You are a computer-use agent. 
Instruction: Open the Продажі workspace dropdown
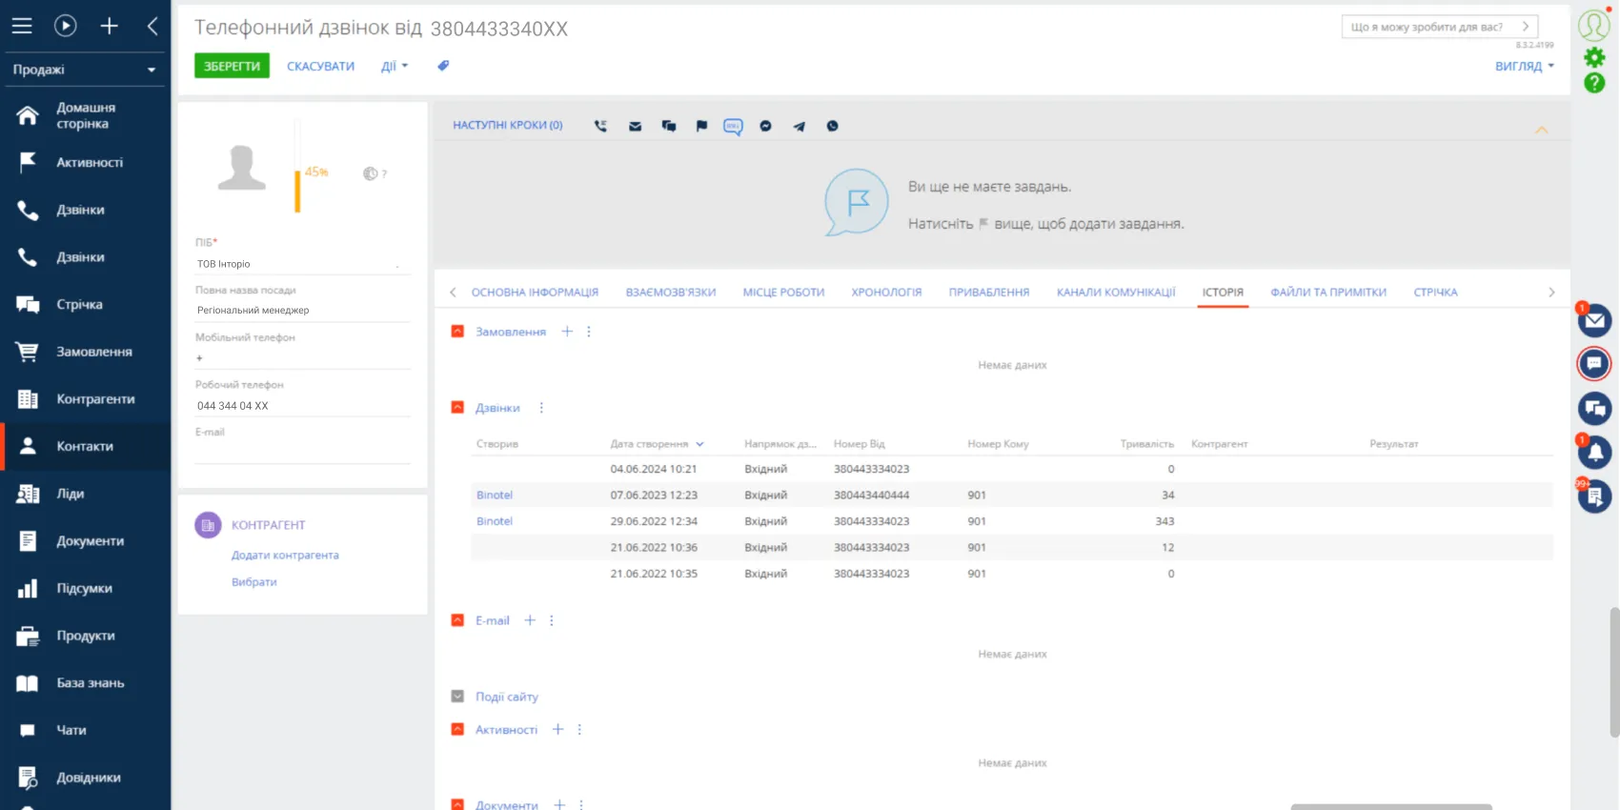(x=84, y=70)
